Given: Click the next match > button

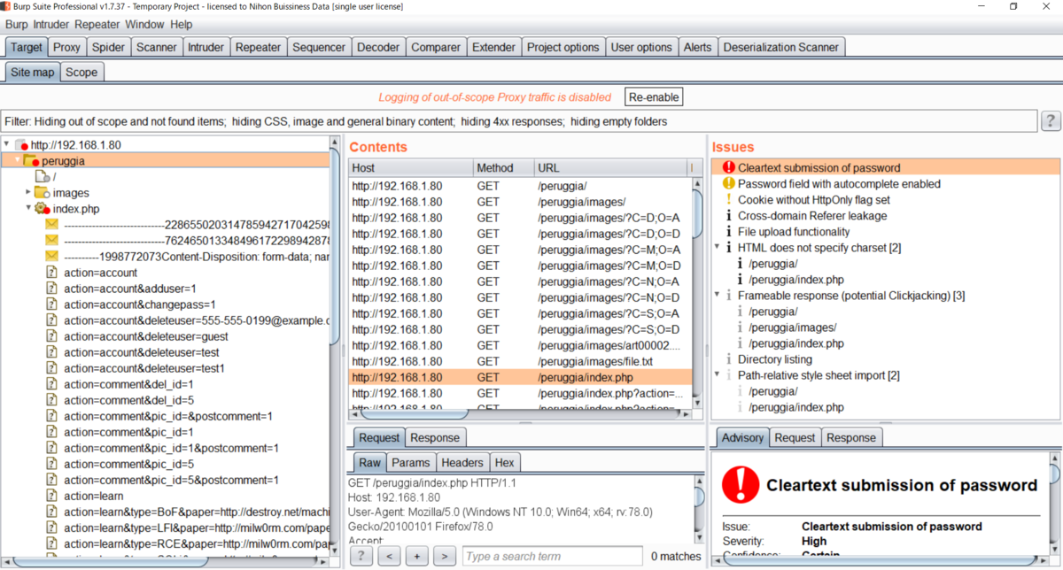Looking at the screenshot, I should coord(446,556).
